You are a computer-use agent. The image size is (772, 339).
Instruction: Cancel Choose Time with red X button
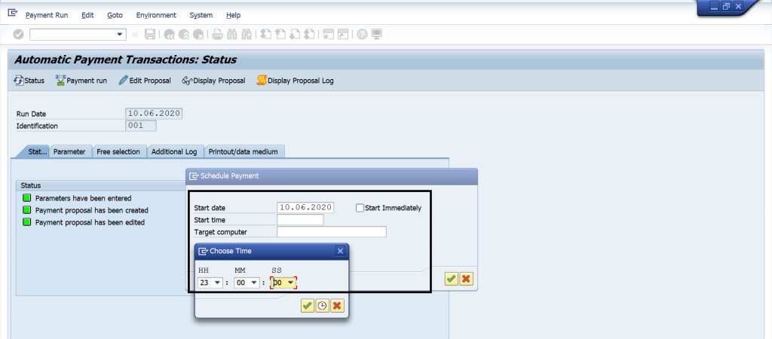click(337, 306)
